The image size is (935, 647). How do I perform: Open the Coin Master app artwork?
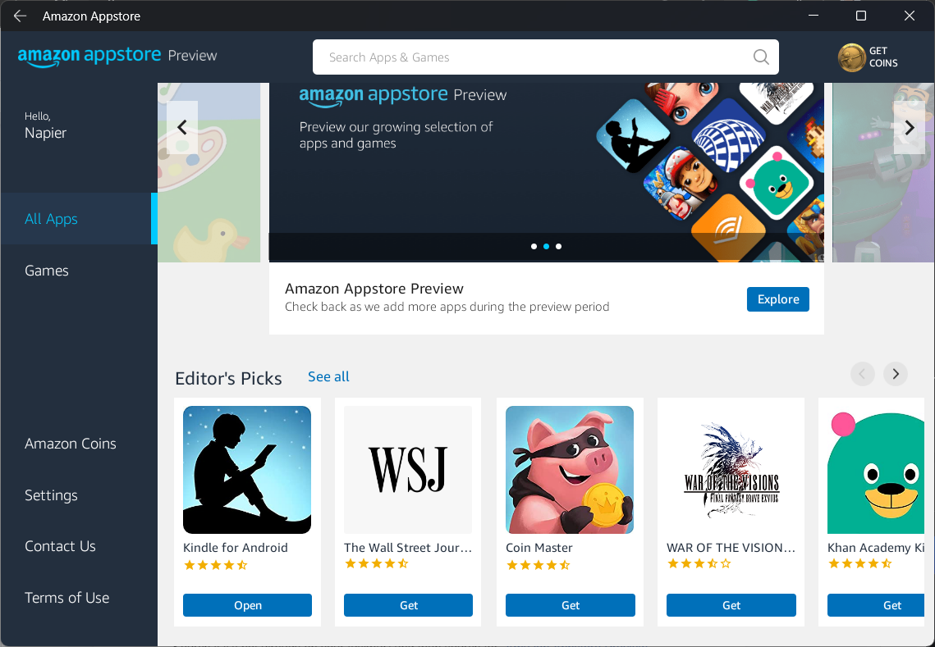[x=569, y=469]
